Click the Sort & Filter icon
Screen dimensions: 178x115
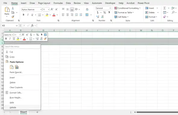[x=173, y=8]
